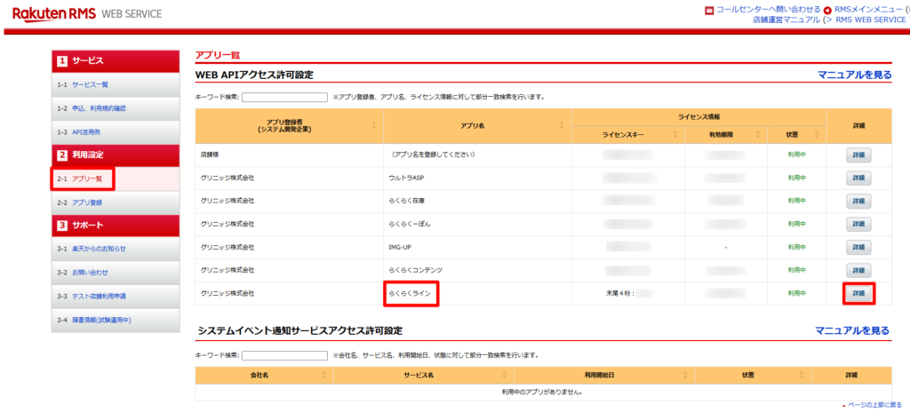Click the 末尾４桁 license key cell
The image size is (910, 412).
pyautogui.click(x=628, y=294)
